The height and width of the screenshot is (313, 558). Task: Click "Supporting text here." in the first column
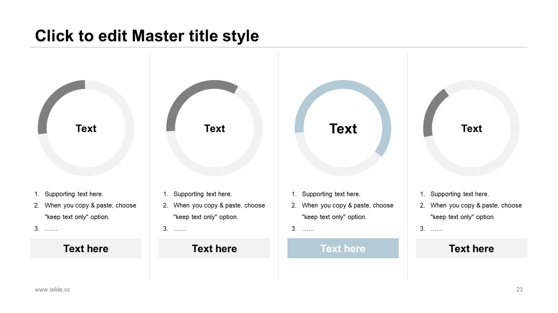[x=74, y=194]
